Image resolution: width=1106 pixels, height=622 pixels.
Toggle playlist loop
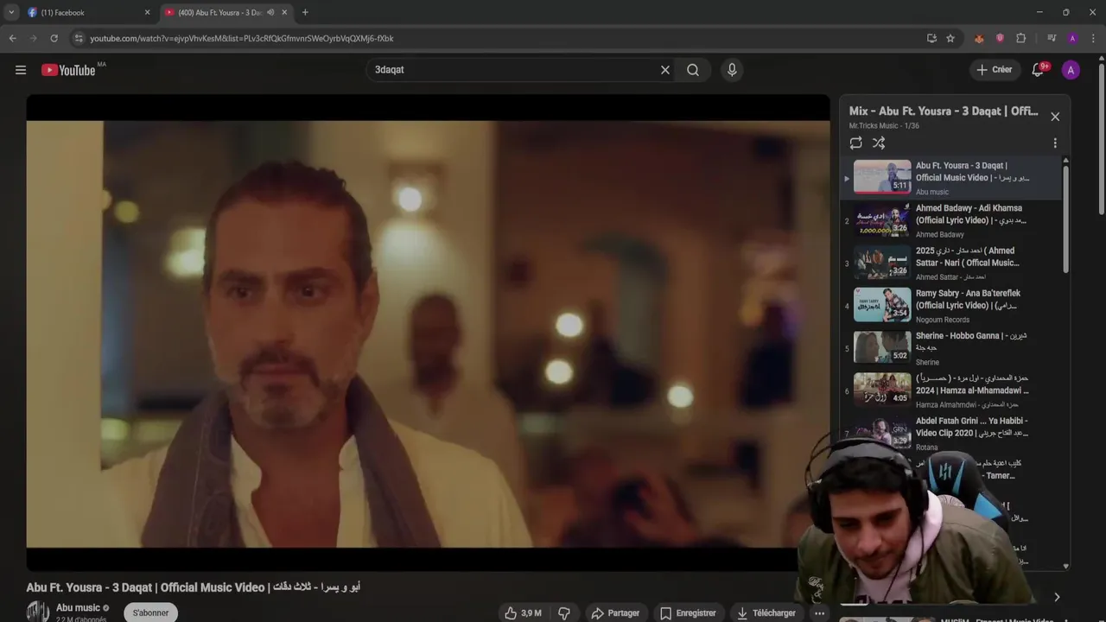click(x=855, y=143)
